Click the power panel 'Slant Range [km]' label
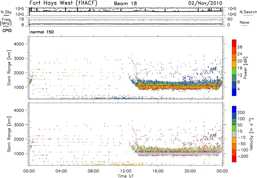The width and height of the screenshot is (257, 178). pos(9,68)
